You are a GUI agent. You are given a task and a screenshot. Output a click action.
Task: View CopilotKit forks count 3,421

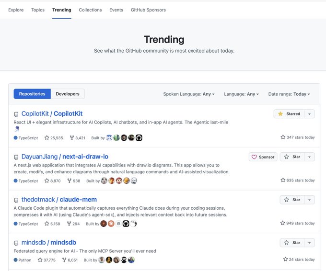(x=78, y=138)
